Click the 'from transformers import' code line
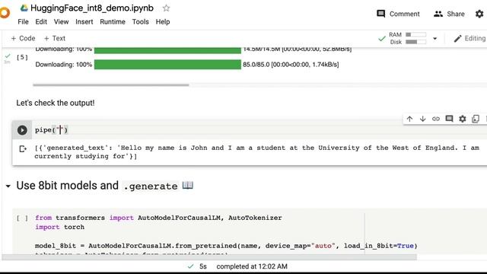 pyautogui.click(x=158, y=218)
